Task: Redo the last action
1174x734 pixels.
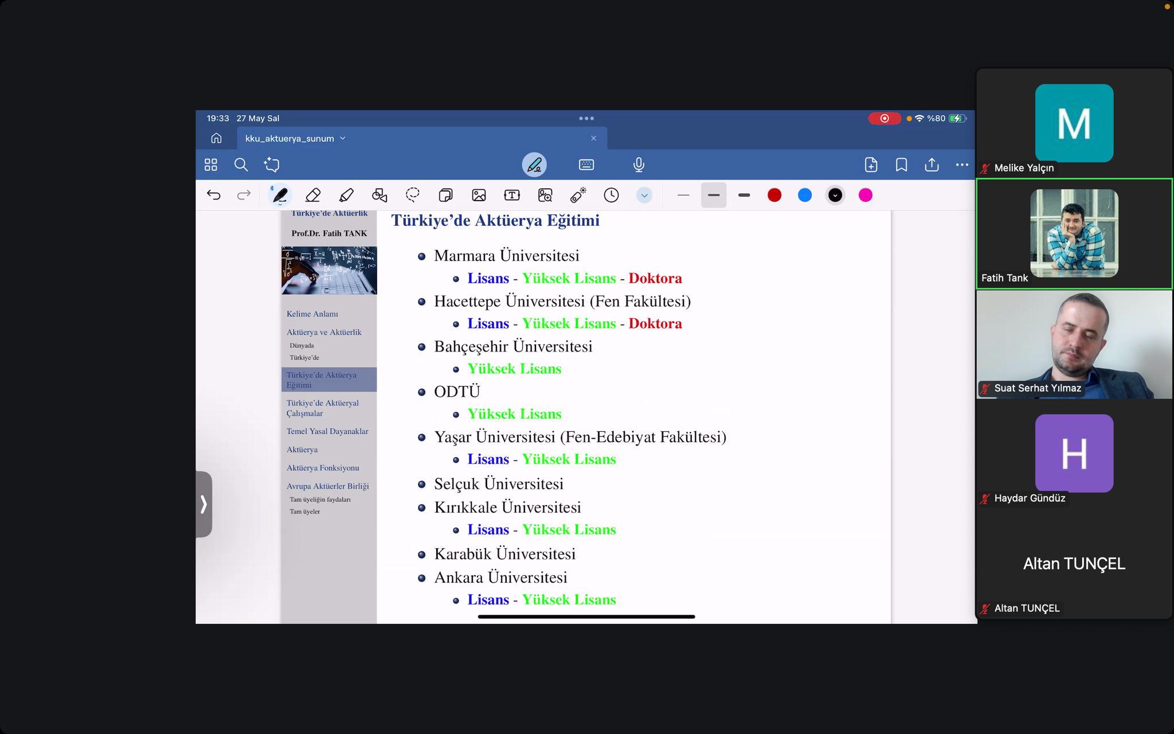Action: point(244,195)
